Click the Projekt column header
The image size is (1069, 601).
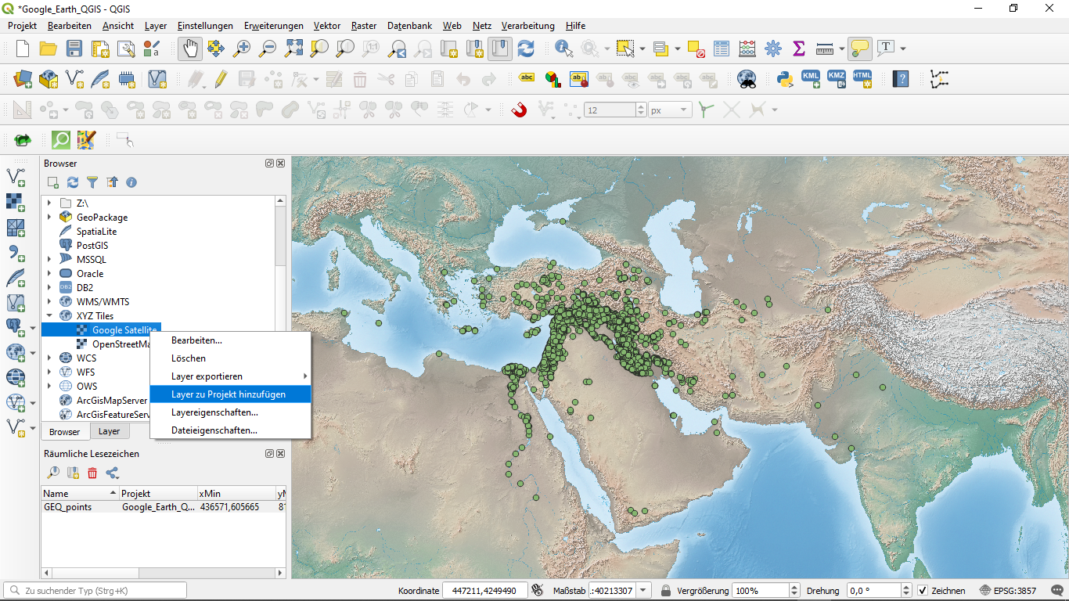[158, 494]
